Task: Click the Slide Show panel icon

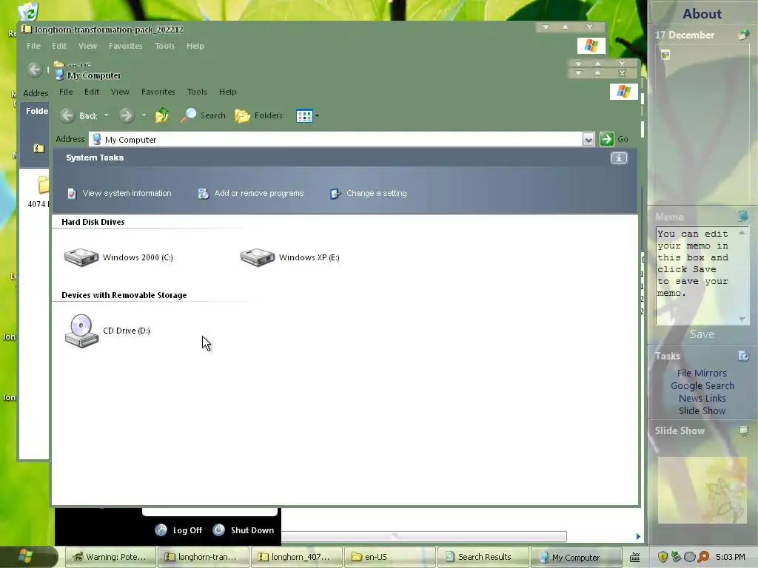Action: coord(743,430)
